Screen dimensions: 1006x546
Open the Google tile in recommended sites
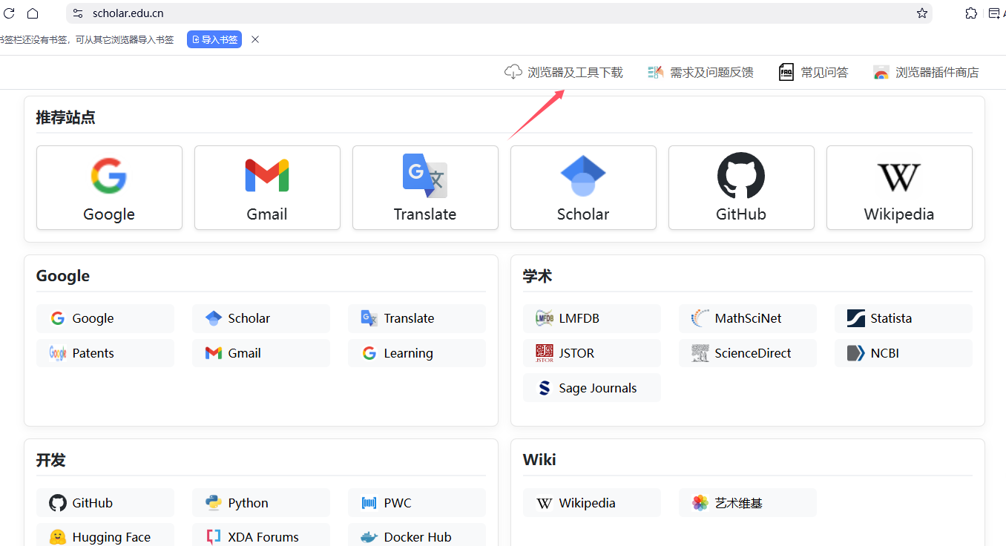point(109,188)
